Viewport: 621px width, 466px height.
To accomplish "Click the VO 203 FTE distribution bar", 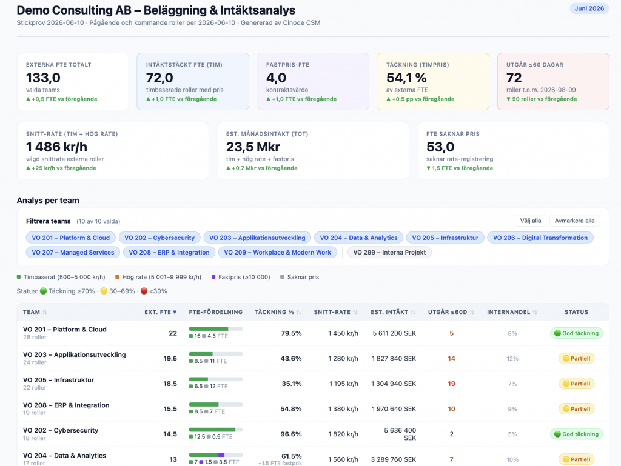I will [216, 354].
